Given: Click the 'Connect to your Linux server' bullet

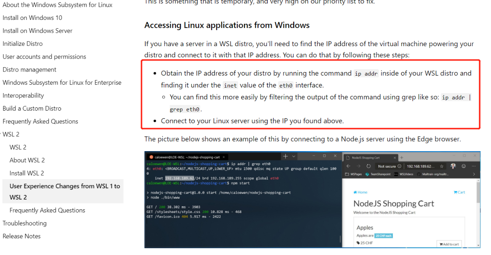Looking at the screenshot, I should 252,121.
